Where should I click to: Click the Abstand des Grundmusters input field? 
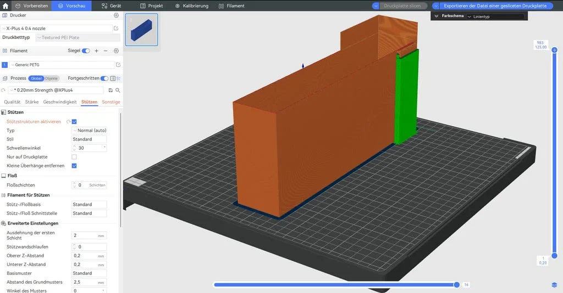pos(89,282)
